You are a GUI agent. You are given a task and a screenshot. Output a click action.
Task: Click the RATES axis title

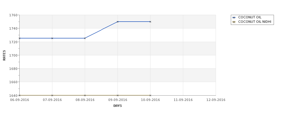(4, 55)
